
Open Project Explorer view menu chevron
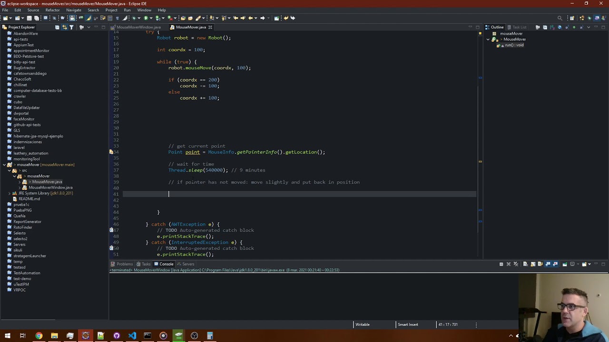tap(88, 27)
